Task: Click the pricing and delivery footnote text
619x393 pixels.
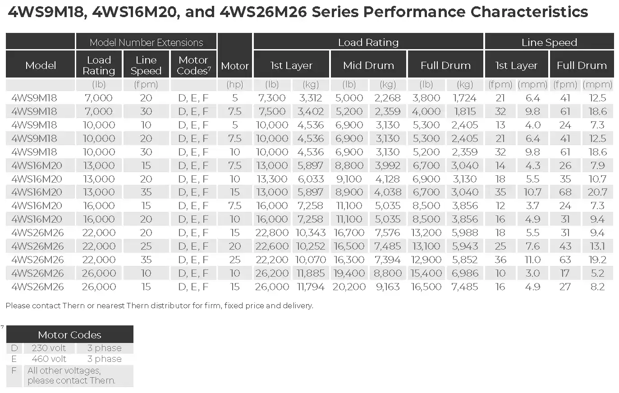Action: coord(159,306)
